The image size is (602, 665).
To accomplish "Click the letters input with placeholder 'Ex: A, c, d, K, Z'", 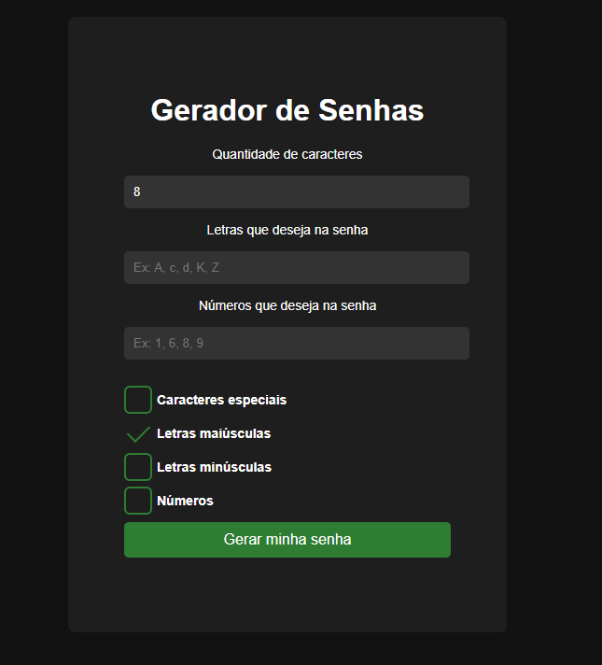I will (x=296, y=267).
